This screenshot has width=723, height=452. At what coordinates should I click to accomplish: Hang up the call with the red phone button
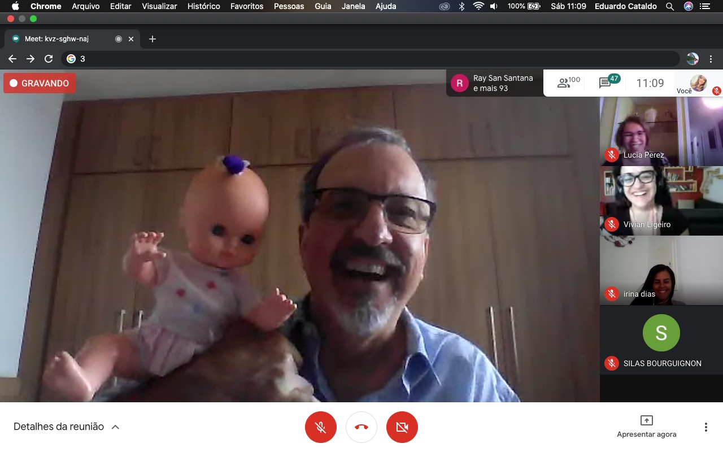361,427
